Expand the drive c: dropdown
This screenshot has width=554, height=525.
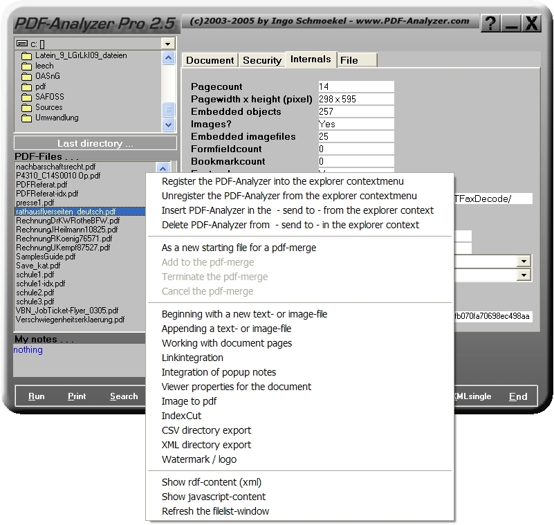168,44
